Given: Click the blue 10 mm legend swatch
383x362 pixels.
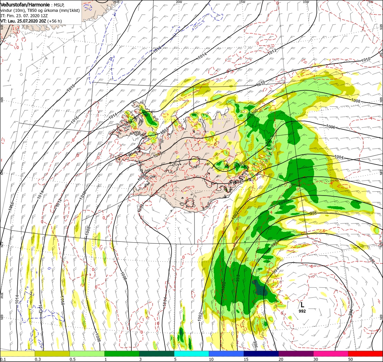Looking at the screenshot, I should coord(226,354).
